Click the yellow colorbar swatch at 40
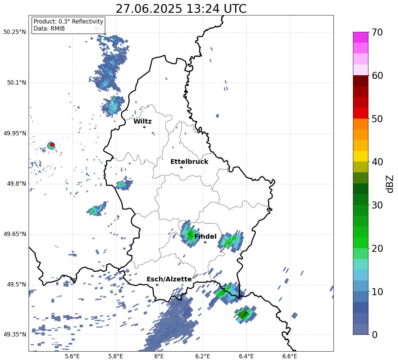Image resolution: width=398 pixels, height=363 pixels. click(360, 156)
